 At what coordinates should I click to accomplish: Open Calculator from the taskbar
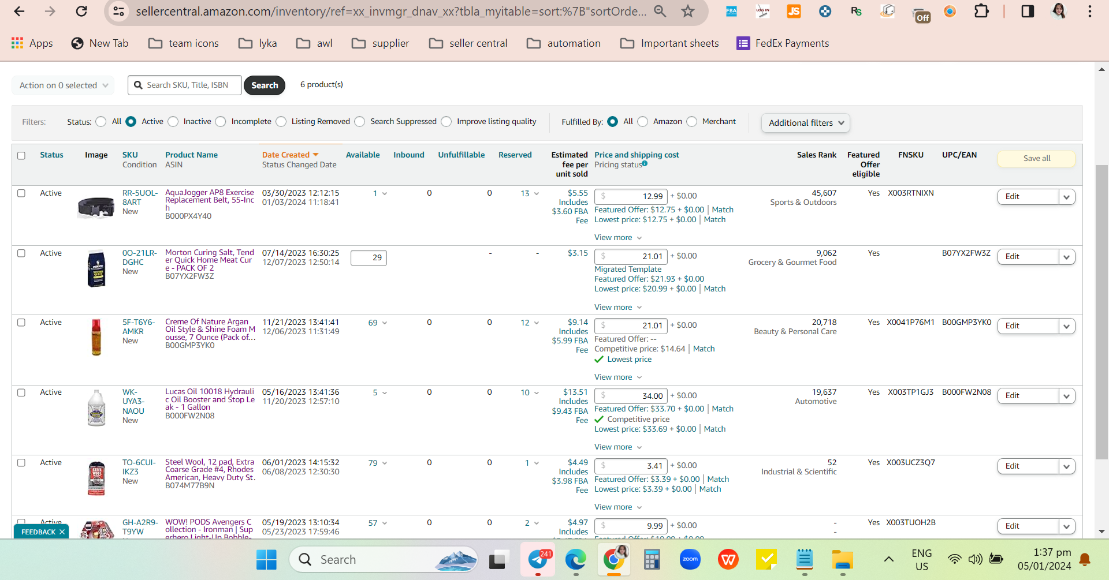pos(652,559)
